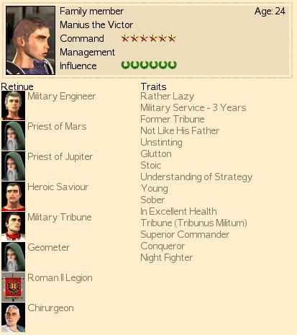Click Manius the Victor's character portrait

(30, 40)
